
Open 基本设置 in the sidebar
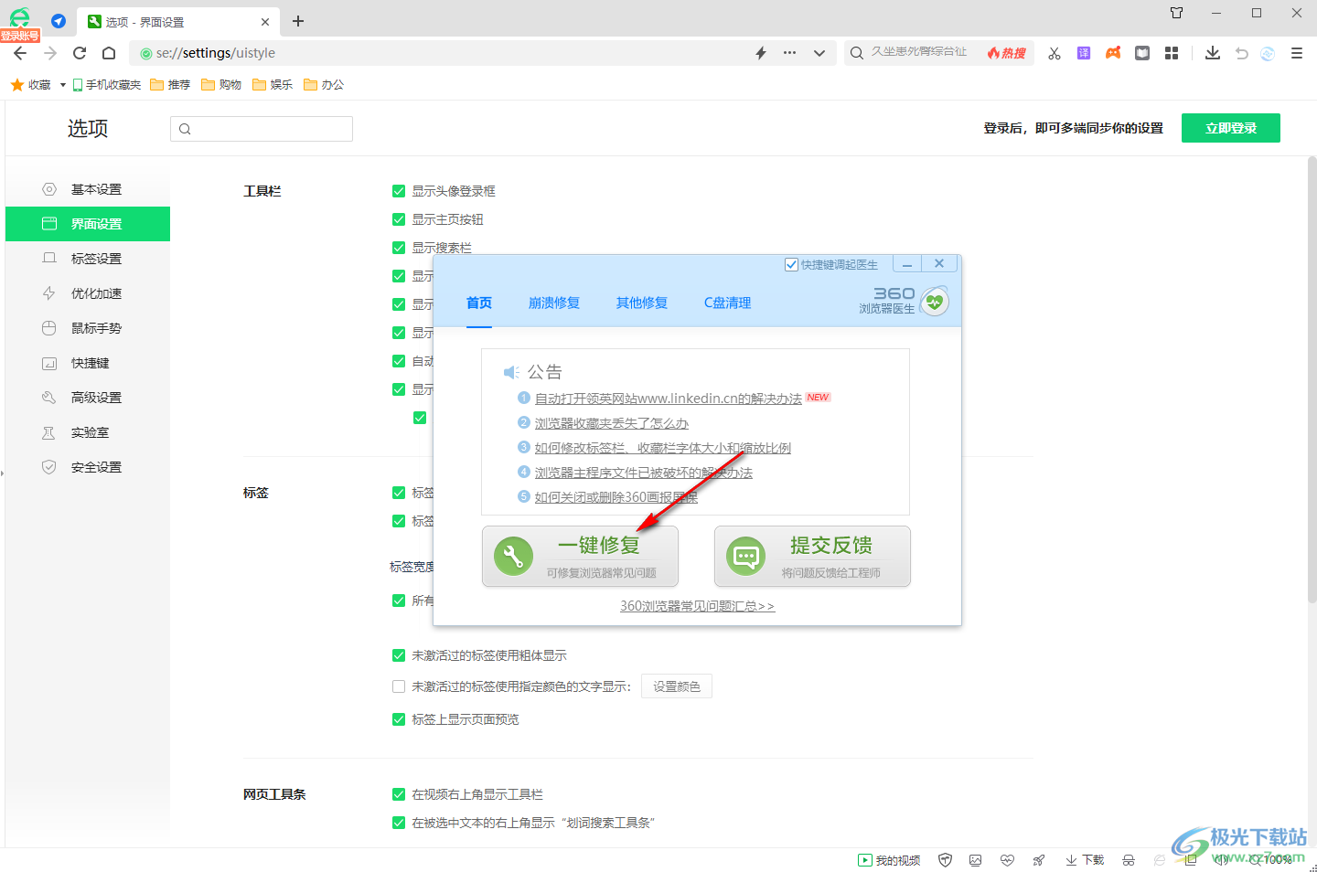coord(88,189)
